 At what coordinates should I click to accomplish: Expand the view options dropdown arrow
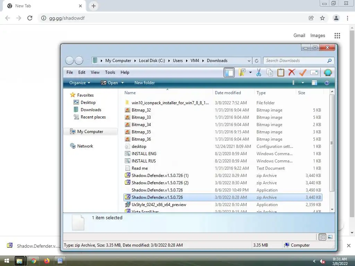[x=303, y=83]
